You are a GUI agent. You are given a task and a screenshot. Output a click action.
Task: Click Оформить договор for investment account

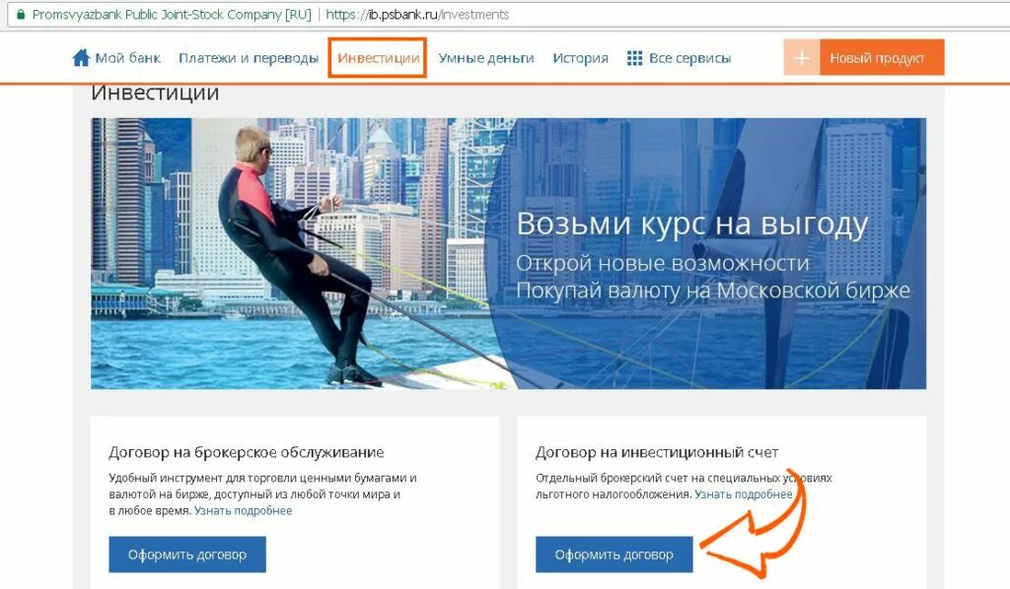tap(613, 555)
